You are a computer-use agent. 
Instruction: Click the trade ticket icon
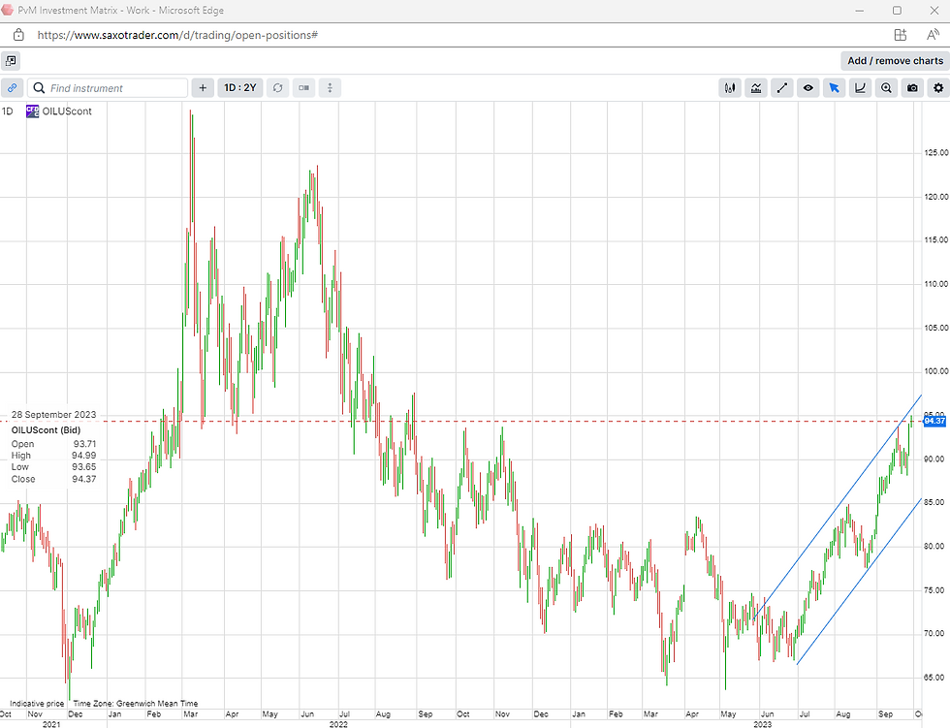point(303,88)
